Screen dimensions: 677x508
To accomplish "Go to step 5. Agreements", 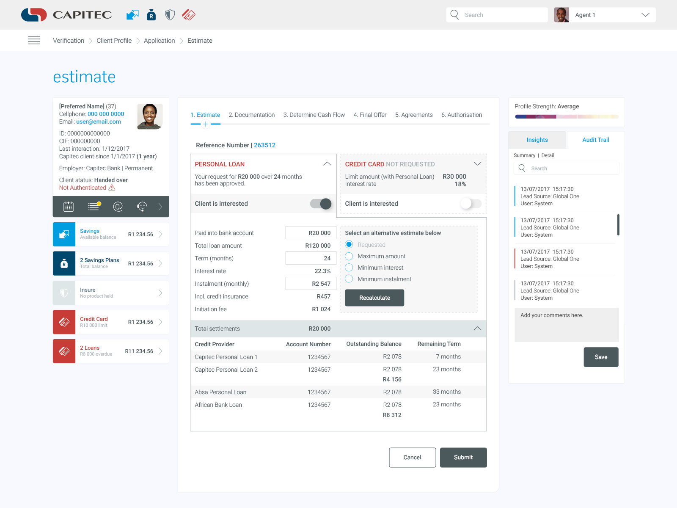I will [x=414, y=115].
